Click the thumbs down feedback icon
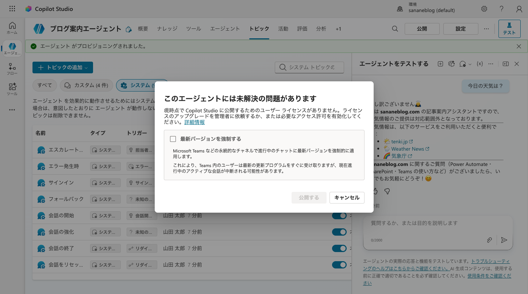The height and width of the screenshot is (294, 528). (x=387, y=191)
